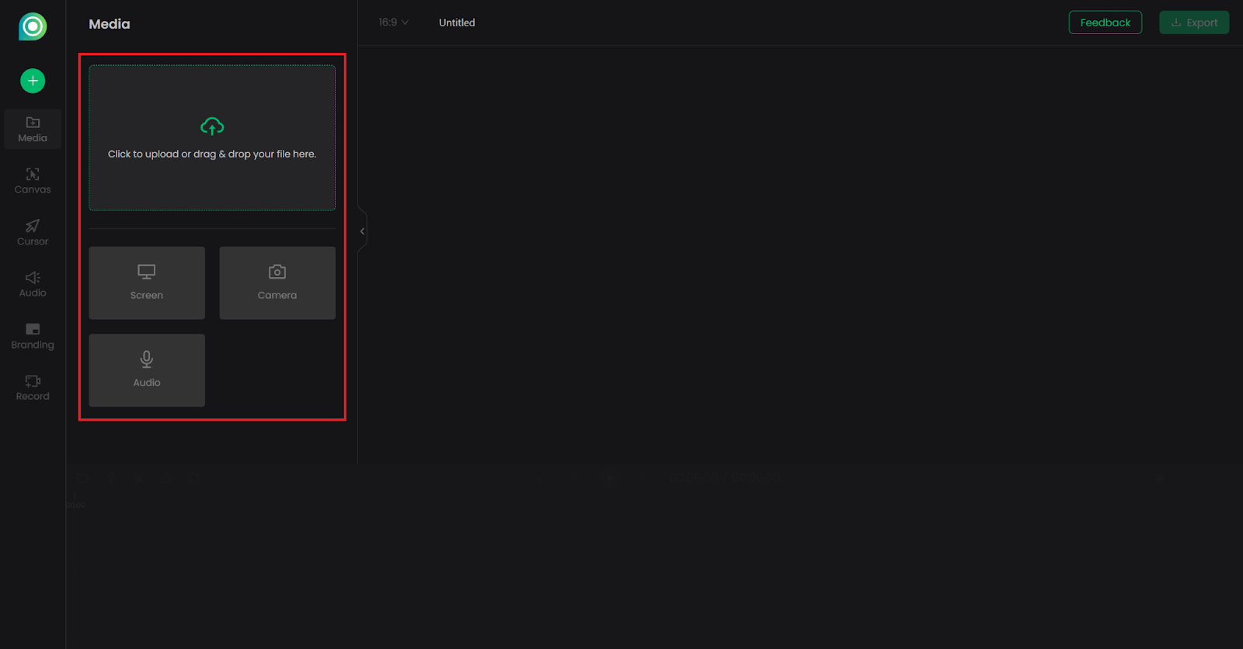Click the app logo in the corner

pyautogui.click(x=33, y=26)
